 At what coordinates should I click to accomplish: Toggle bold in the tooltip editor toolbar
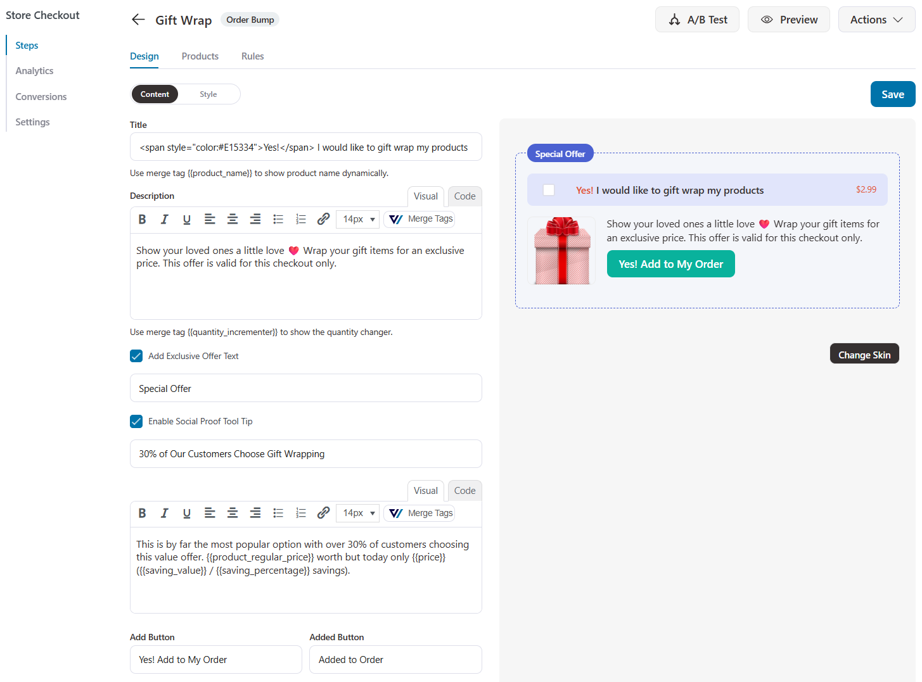click(x=142, y=514)
